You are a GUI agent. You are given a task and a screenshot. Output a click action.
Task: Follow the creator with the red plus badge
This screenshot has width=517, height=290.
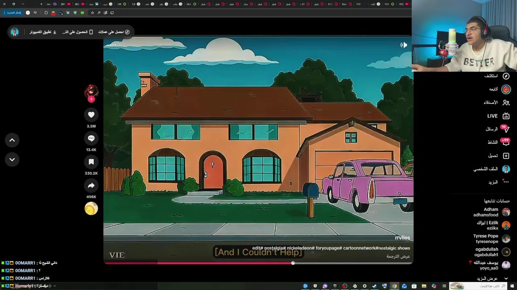pyautogui.click(x=91, y=99)
